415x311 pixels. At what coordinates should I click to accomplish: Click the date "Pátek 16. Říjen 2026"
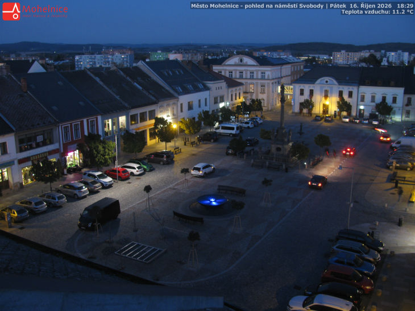coord(361,6)
